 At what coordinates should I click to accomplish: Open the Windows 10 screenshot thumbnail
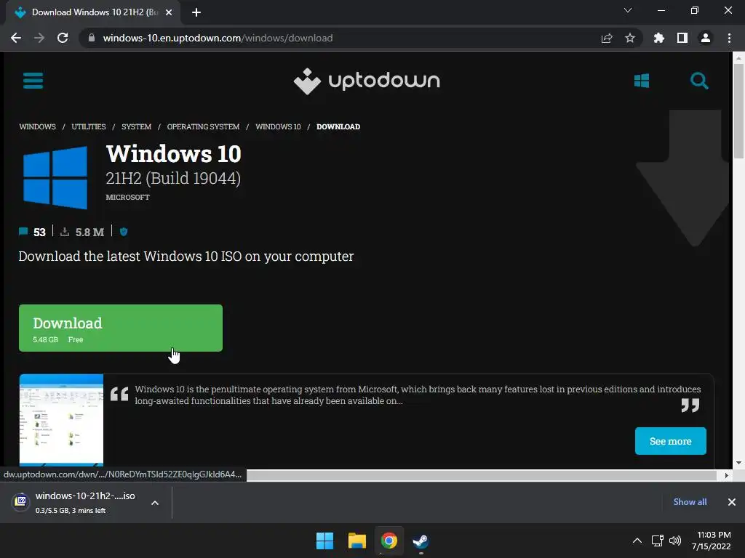[61, 420]
